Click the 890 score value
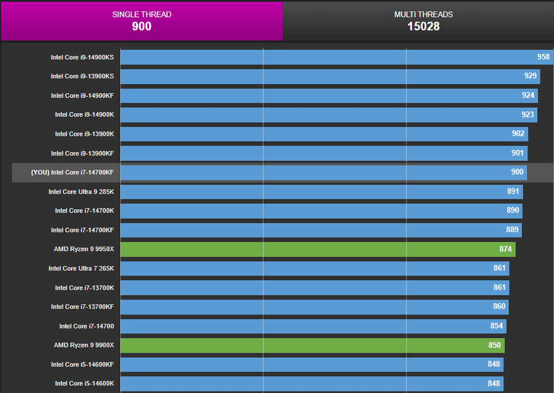The width and height of the screenshot is (554, 393). pos(513,210)
